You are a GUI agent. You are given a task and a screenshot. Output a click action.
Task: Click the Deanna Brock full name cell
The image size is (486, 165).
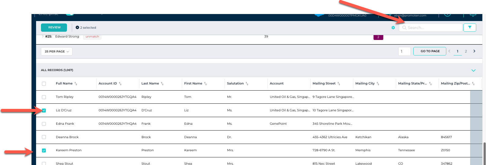[67, 137]
